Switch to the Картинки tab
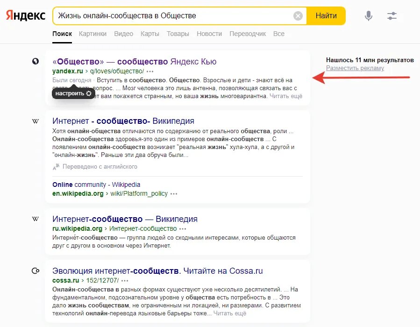 point(93,34)
